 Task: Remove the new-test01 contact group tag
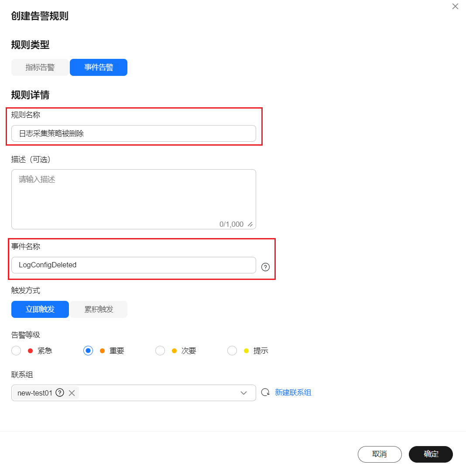click(x=72, y=393)
